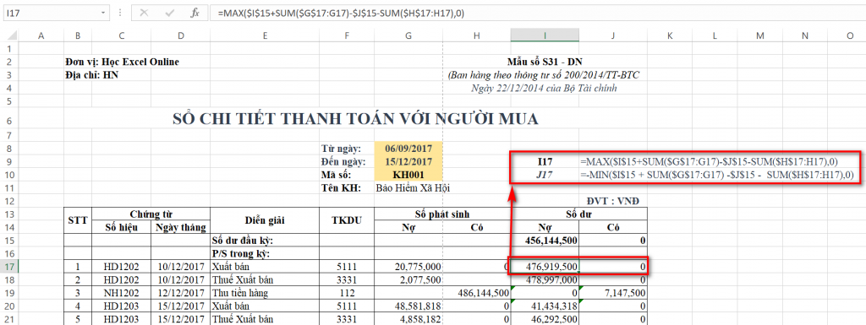The height and width of the screenshot is (325, 866).
Task: Select column E header
Action: point(265,35)
